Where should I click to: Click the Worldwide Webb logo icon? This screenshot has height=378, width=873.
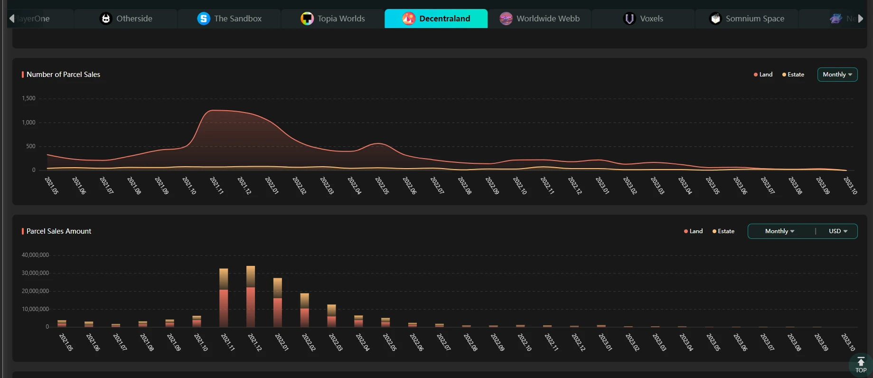pos(506,19)
